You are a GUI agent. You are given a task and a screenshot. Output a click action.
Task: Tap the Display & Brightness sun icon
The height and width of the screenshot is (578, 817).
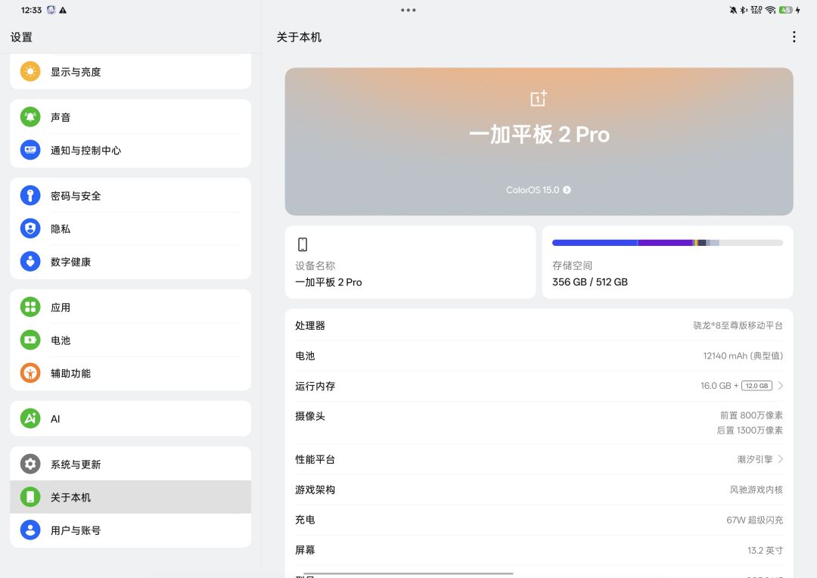pyautogui.click(x=30, y=71)
